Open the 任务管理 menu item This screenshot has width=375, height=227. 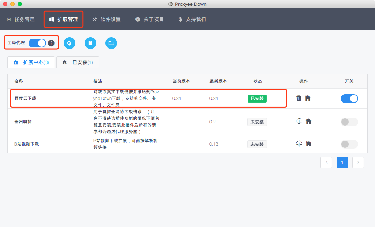[x=21, y=19]
